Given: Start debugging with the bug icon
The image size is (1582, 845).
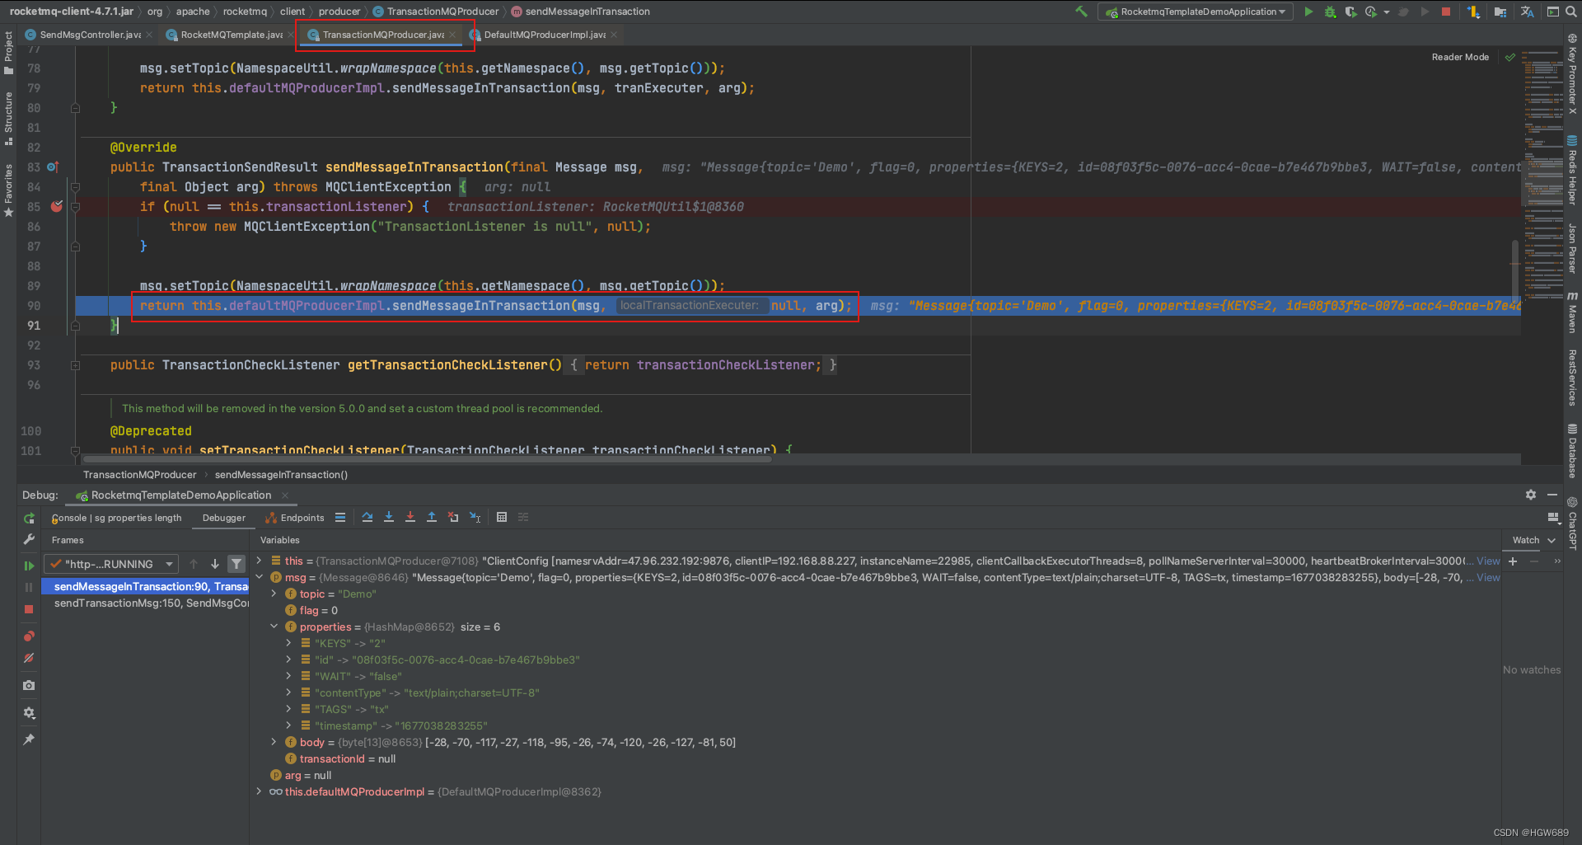Looking at the screenshot, I should (x=1330, y=12).
